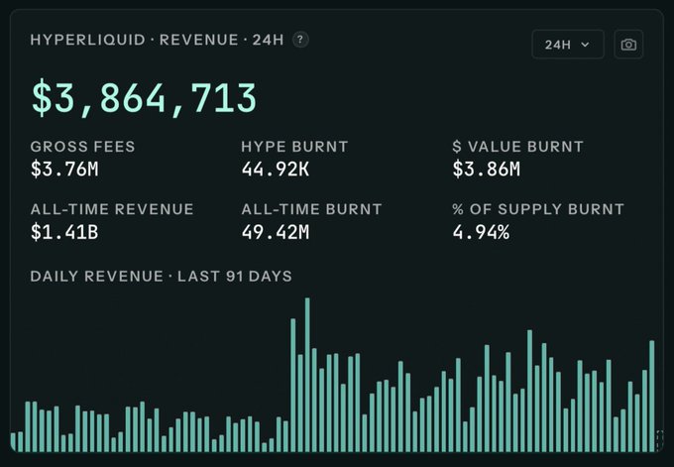Click the All-Time Revenue value $1.41B
674x467 pixels.
point(64,232)
